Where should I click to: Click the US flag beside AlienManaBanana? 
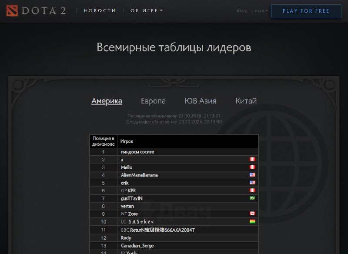pyautogui.click(x=252, y=175)
